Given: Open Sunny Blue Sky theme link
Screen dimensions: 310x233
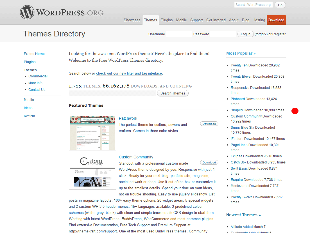Looking at the screenshot, I should point(242,128).
